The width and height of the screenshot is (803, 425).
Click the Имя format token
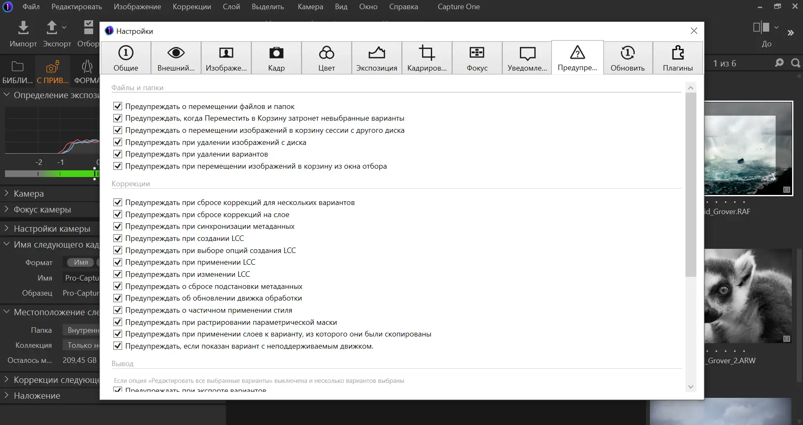[81, 262]
